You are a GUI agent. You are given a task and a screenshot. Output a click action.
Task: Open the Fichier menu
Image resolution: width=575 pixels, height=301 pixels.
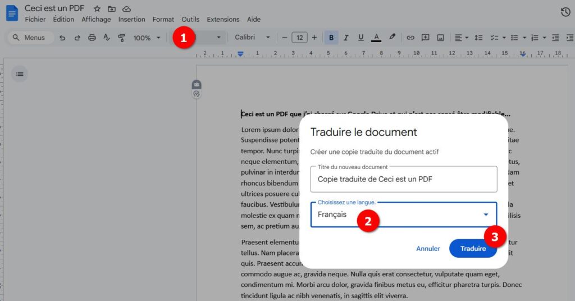[x=35, y=20]
